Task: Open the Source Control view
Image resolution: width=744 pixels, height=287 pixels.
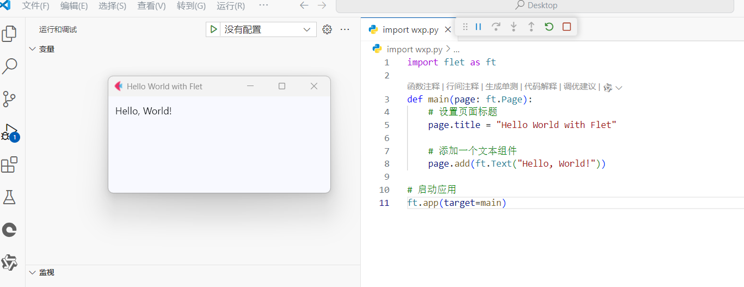Action: (x=9, y=99)
